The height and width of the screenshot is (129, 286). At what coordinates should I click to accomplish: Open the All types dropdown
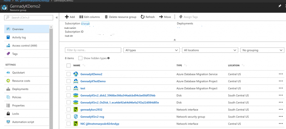click(151, 50)
